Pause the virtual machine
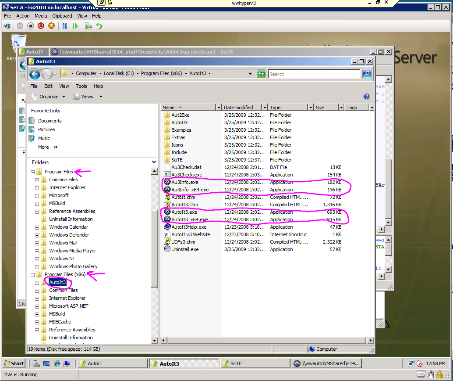 65,26
